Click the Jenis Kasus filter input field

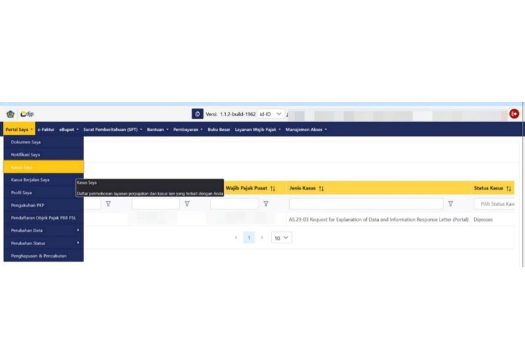[366, 204]
